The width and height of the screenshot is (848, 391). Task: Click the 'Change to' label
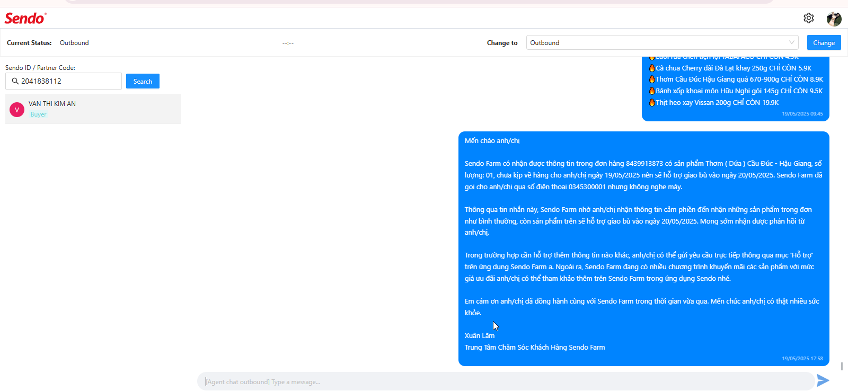click(502, 43)
